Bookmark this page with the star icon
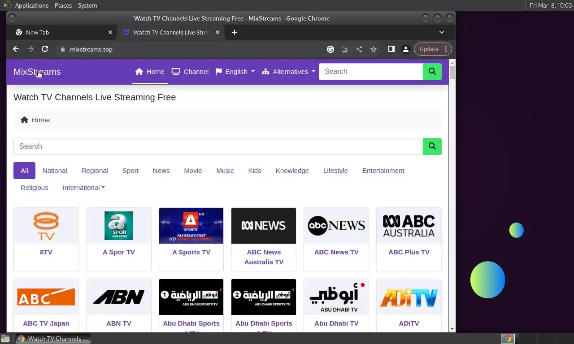 [x=374, y=49]
